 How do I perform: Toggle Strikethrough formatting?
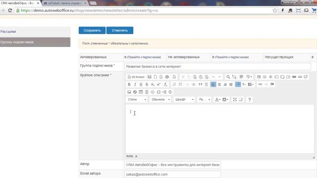point(147,85)
